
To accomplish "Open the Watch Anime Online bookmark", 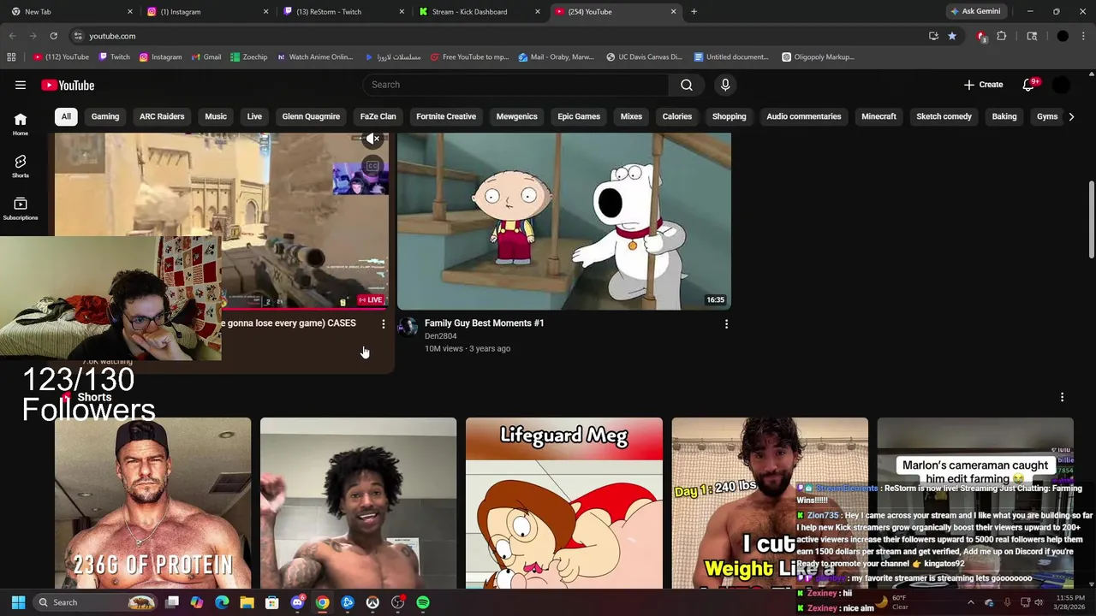I will tap(314, 57).
